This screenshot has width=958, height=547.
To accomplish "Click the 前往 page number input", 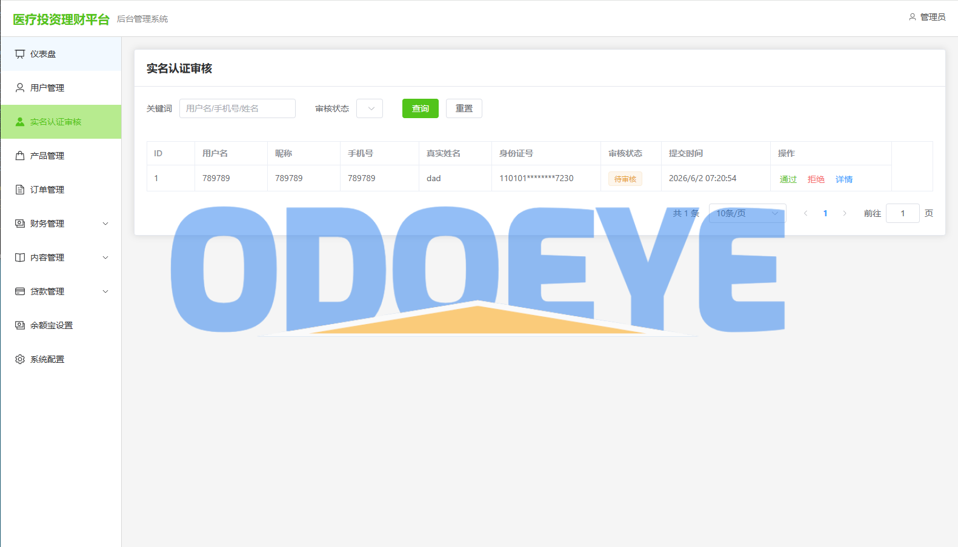I will [x=903, y=213].
